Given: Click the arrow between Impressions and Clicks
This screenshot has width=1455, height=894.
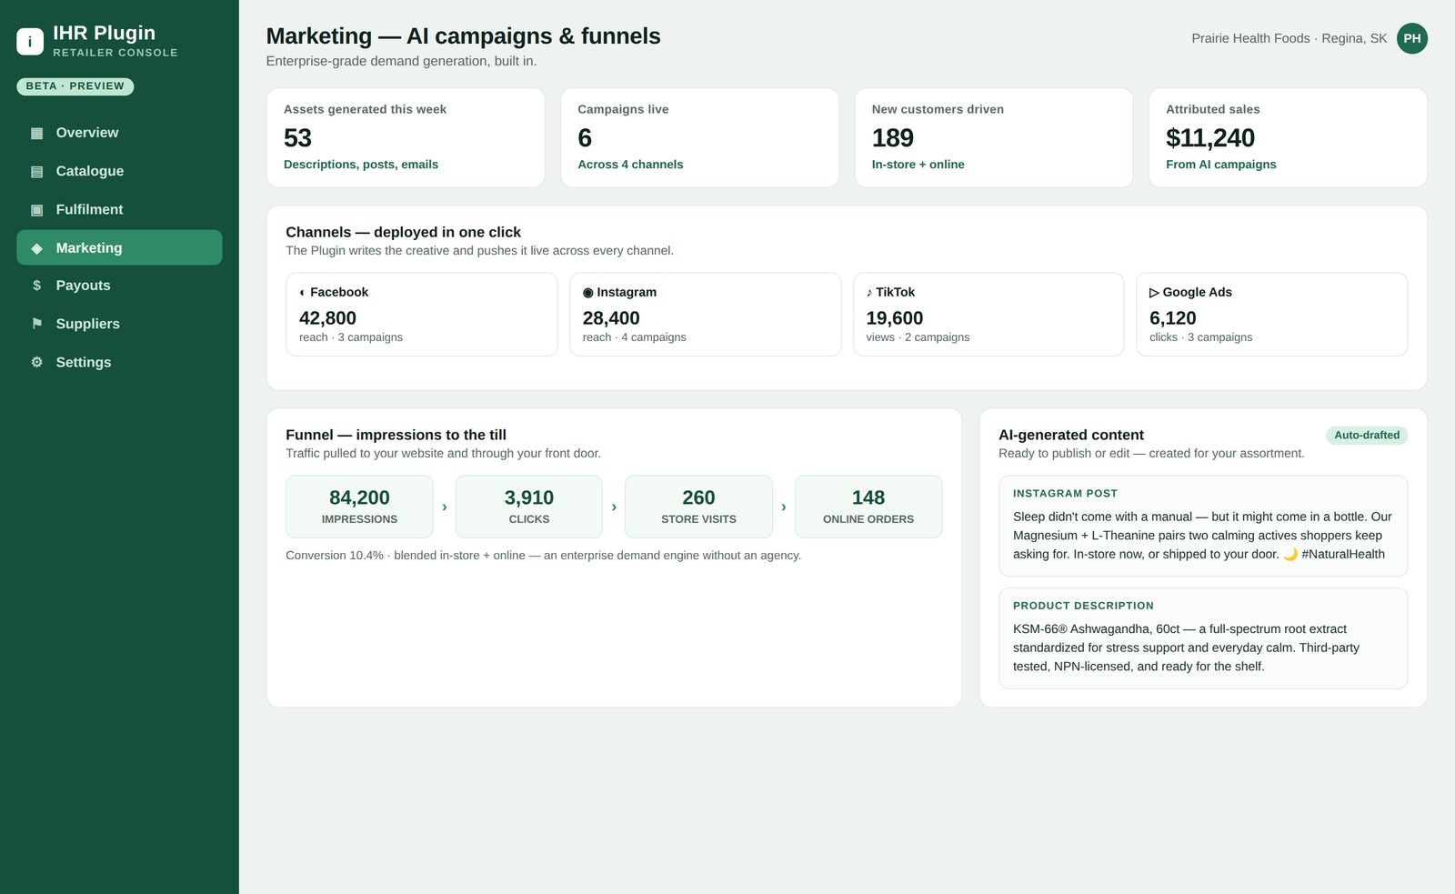Looking at the screenshot, I should coord(444,507).
